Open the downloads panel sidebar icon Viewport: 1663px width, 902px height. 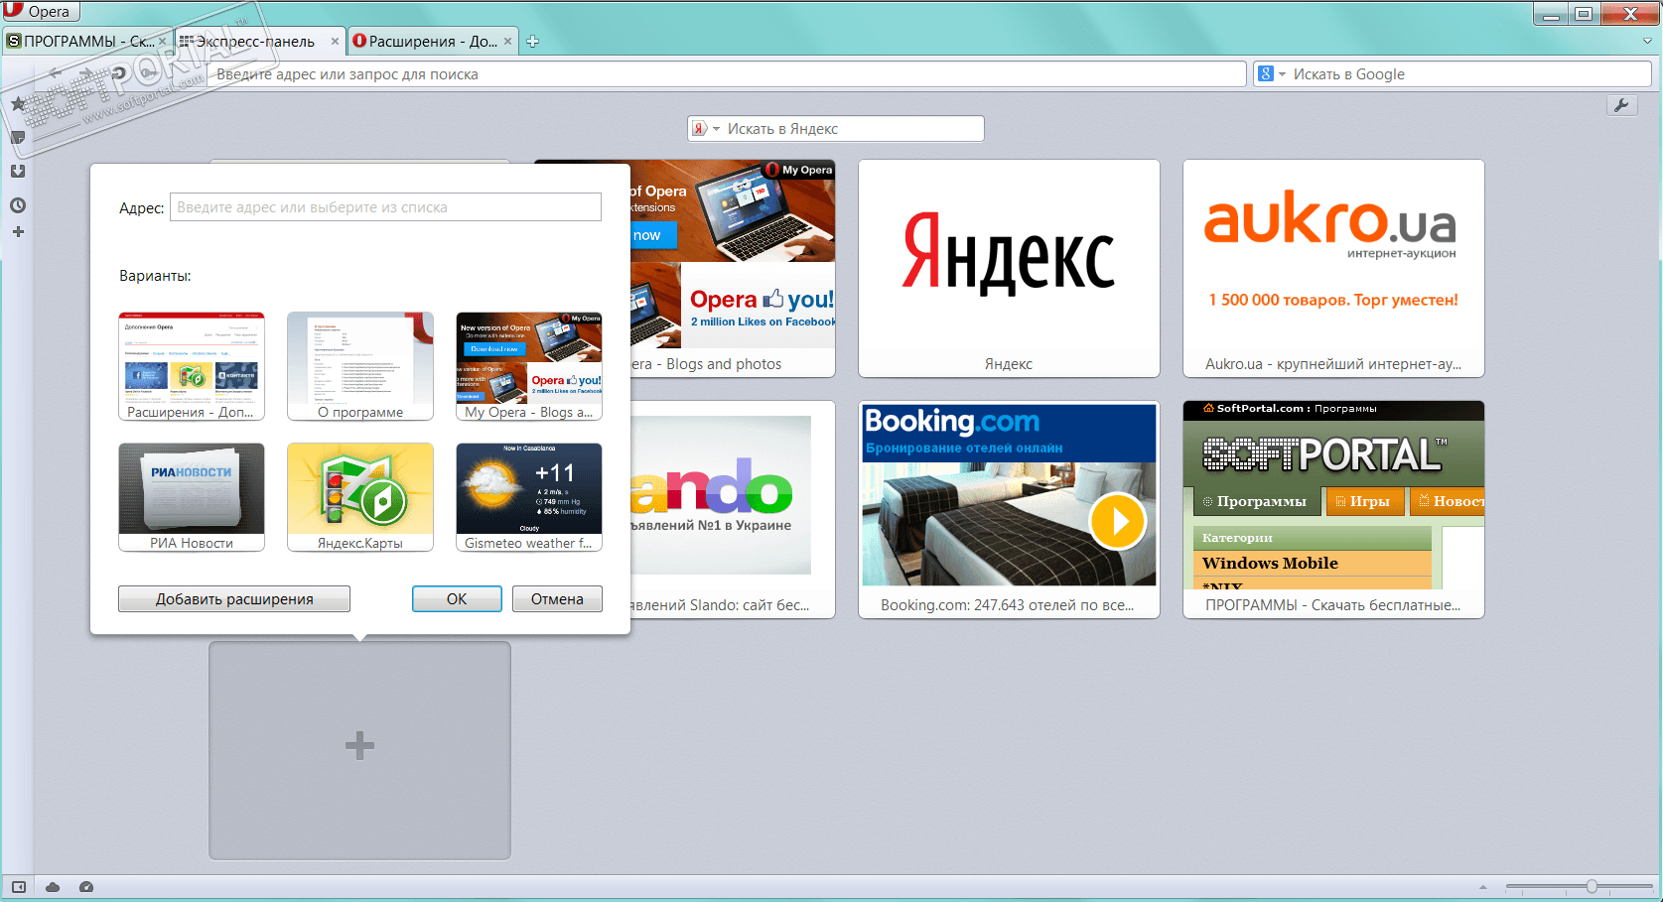tap(17, 171)
